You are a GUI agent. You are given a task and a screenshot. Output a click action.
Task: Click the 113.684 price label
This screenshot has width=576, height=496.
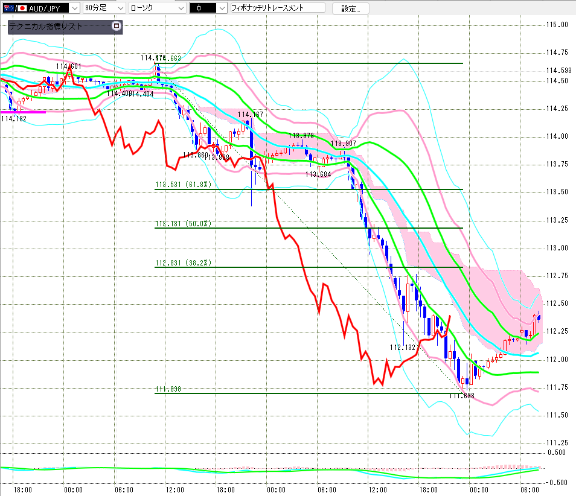(x=318, y=174)
